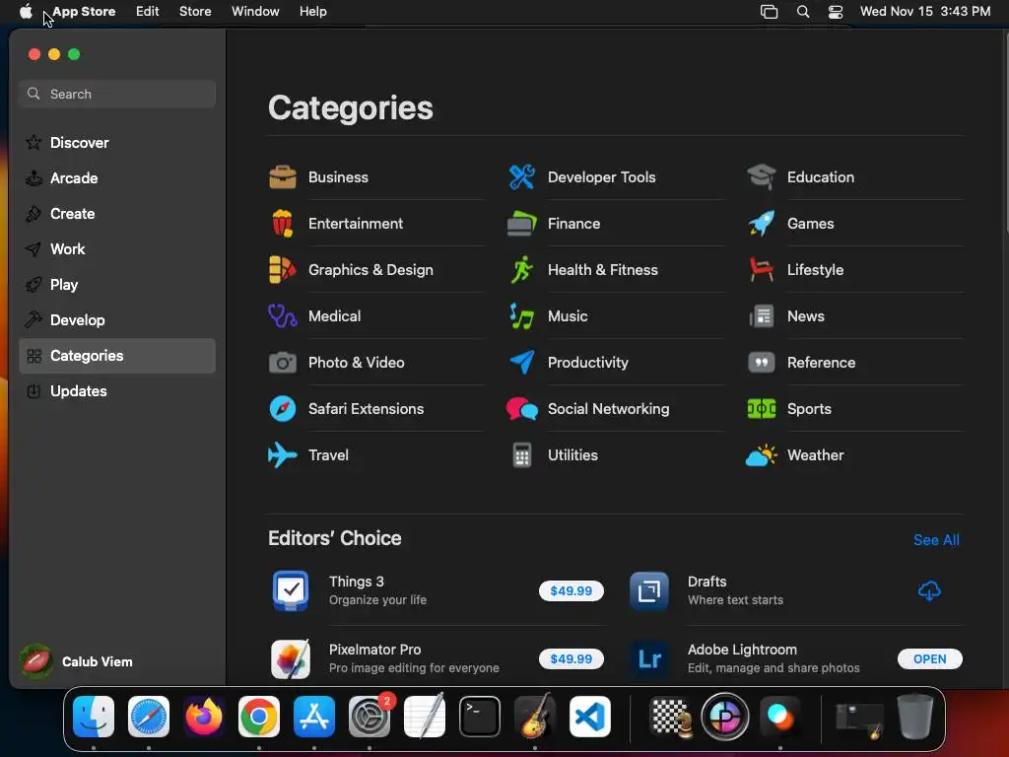Open the Pixelmator Pro app icon

point(291,658)
